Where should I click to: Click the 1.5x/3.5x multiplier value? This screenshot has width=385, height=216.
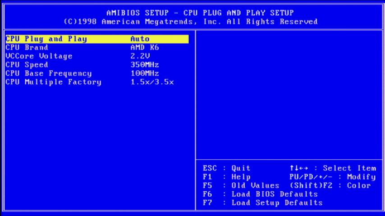click(152, 82)
